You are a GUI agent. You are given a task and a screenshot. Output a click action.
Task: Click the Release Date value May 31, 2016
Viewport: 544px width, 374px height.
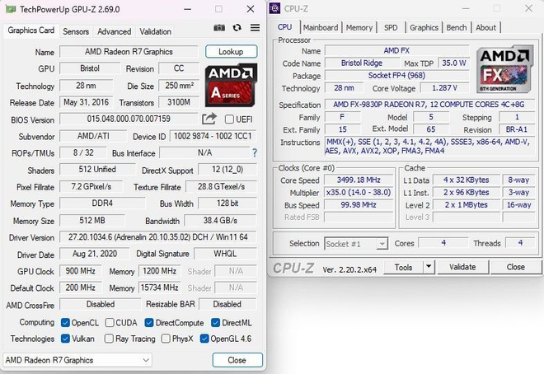click(87, 102)
